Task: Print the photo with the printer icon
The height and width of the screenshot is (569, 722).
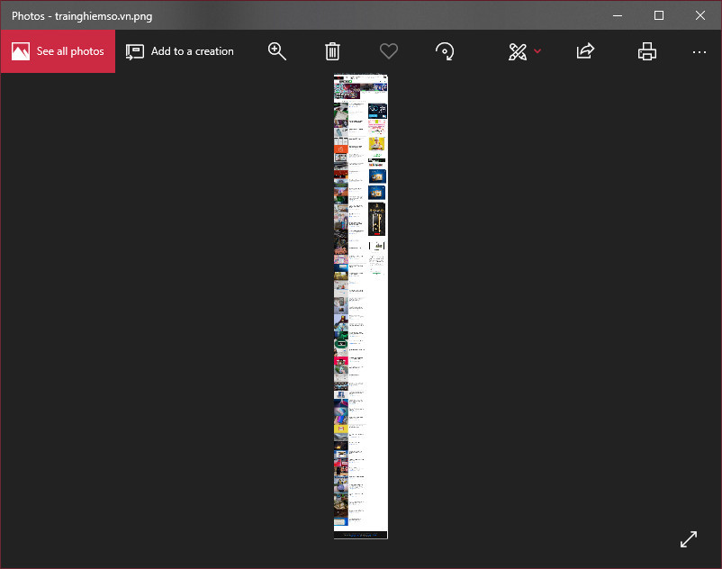Action: [646, 51]
